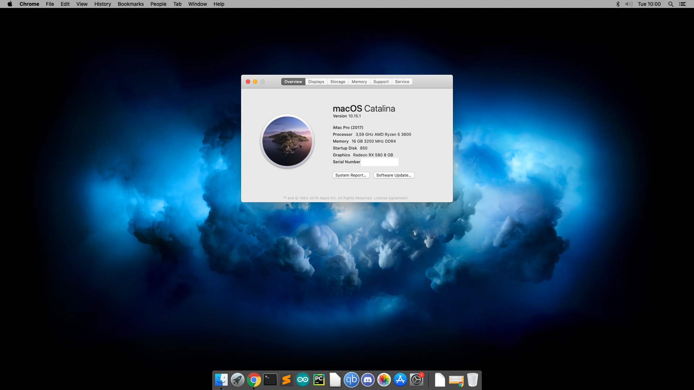Launch Terminal from the Dock
Image resolution: width=694 pixels, height=390 pixels.
[270, 380]
